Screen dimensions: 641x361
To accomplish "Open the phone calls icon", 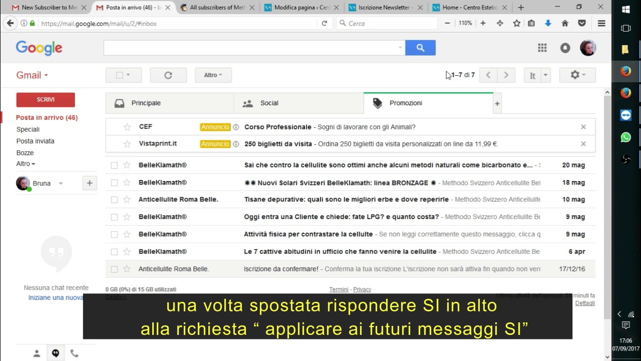I will [74, 353].
